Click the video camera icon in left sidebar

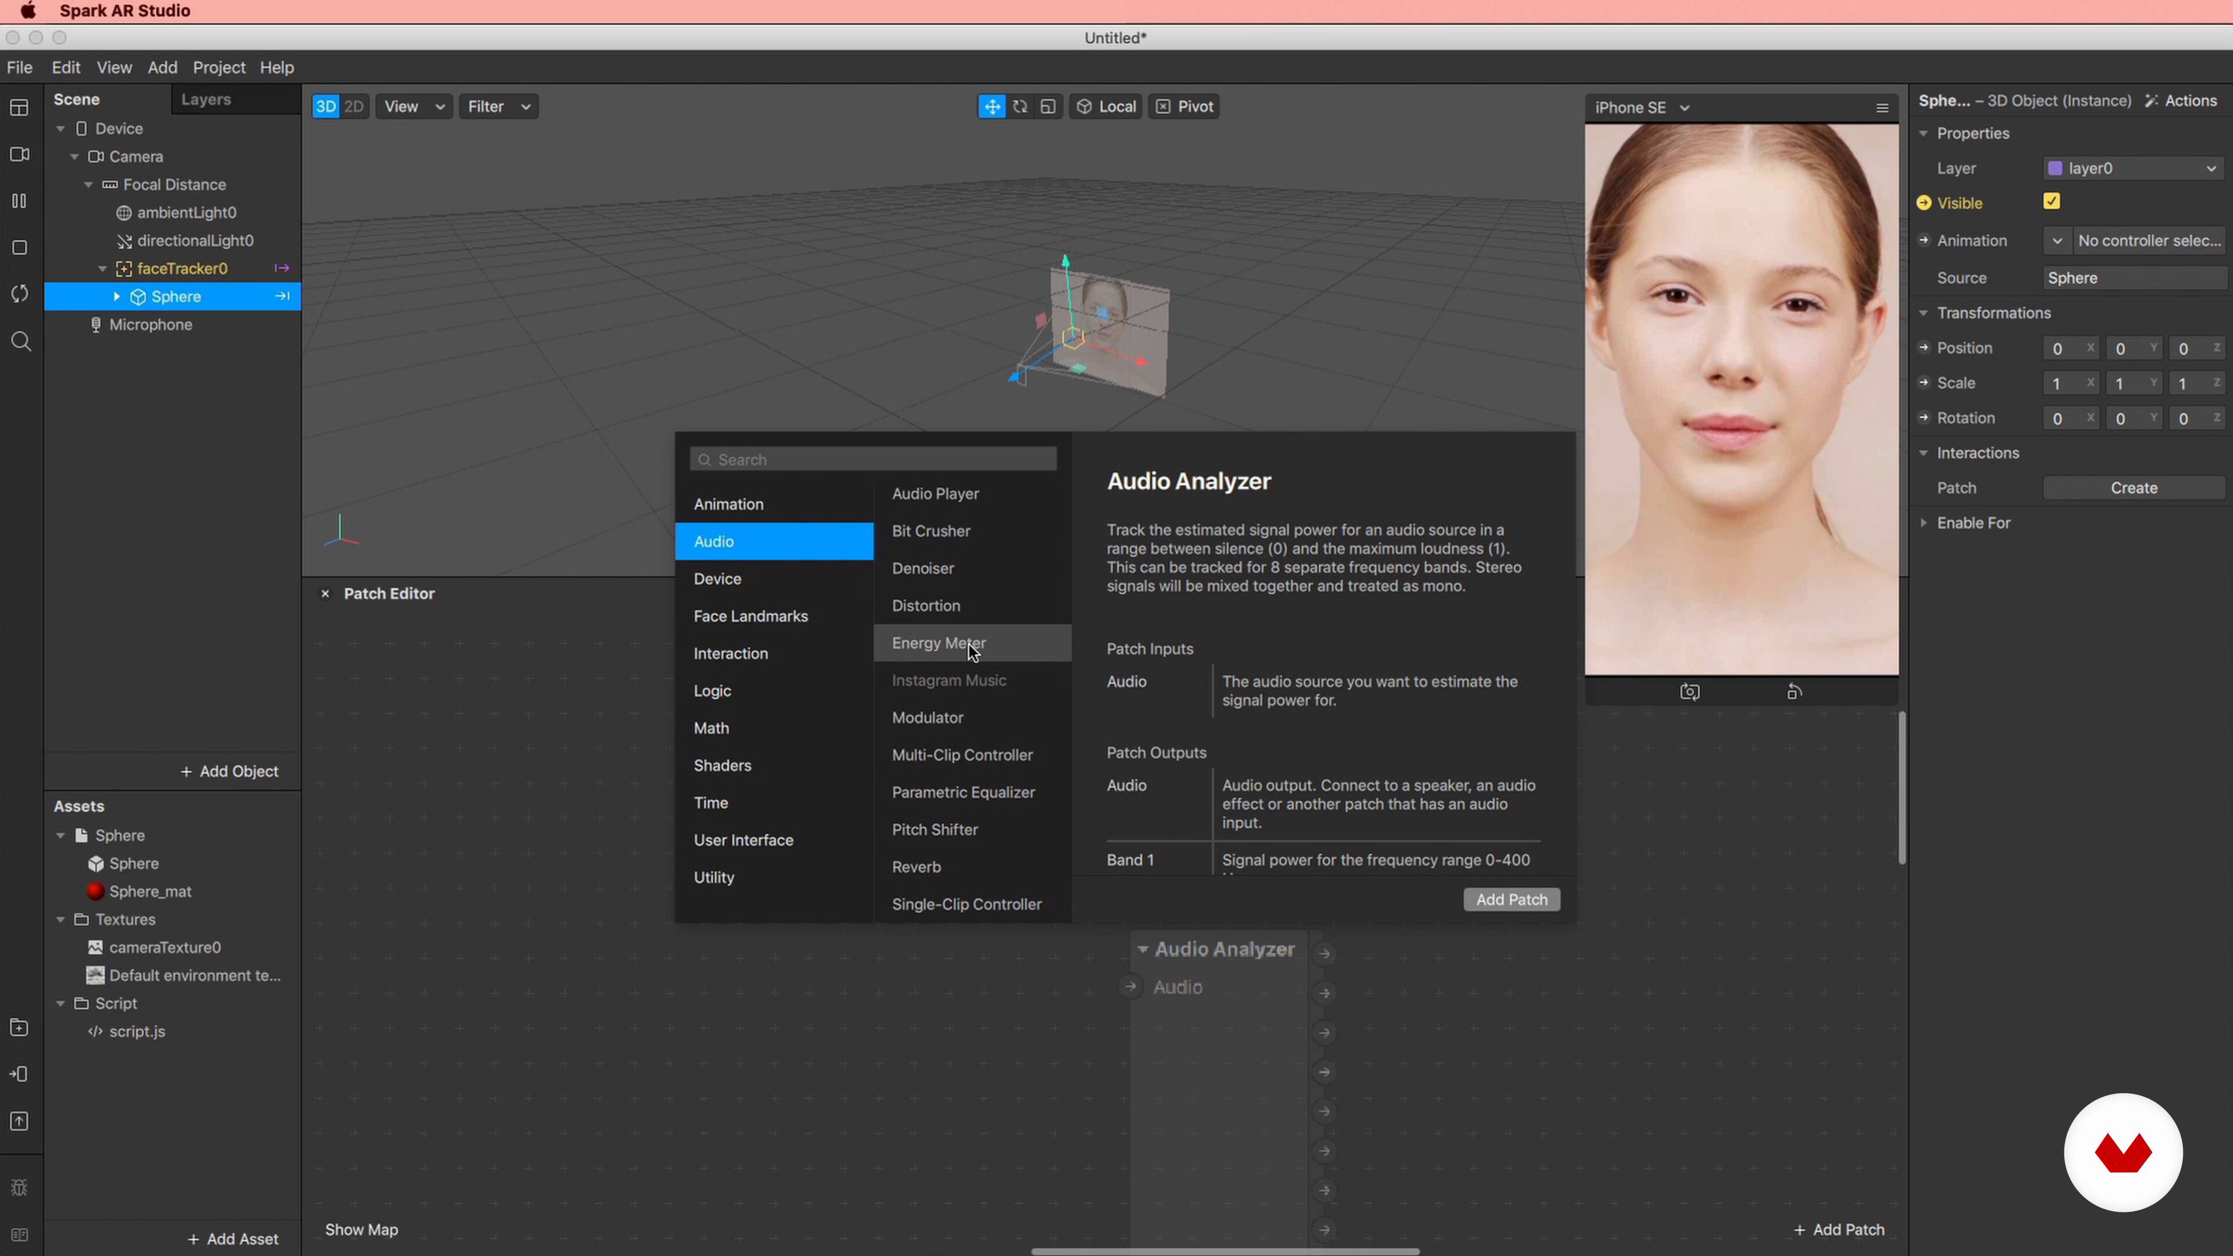coord(19,154)
